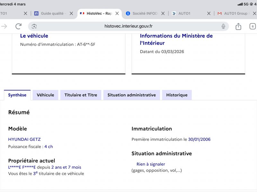Click the HYUNDAI GETZ model text
The image size is (257, 192).
[24, 140]
